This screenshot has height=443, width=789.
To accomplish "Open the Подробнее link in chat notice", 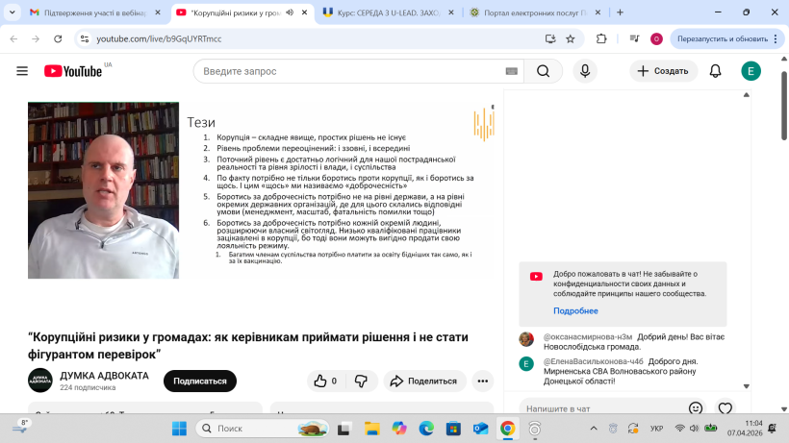I will point(575,311).
